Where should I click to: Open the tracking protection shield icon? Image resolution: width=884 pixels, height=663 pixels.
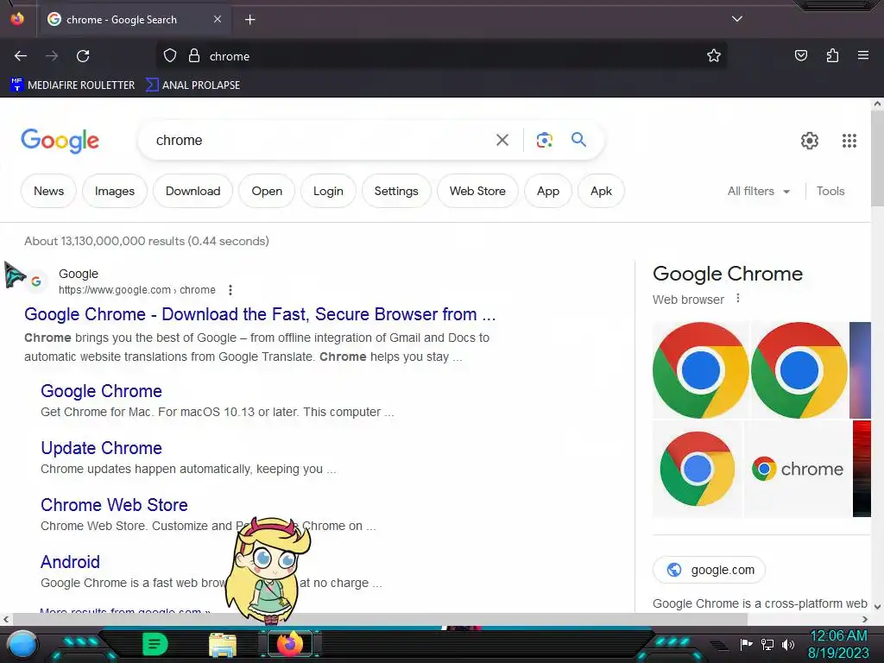pyautogui.click(x=170, y=56)
